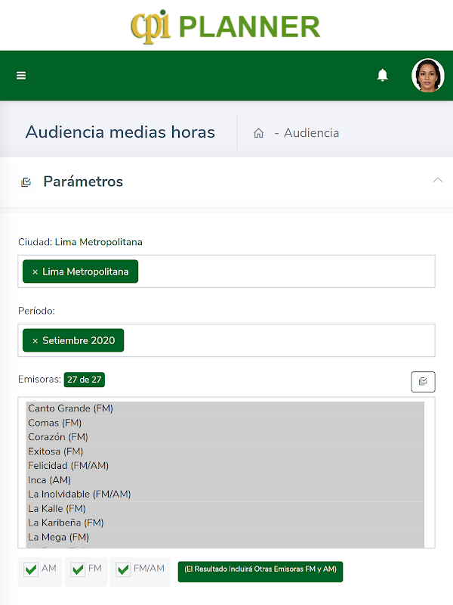Select Canto Grande (FM) station
453x605 pixels.
point(70,408)
